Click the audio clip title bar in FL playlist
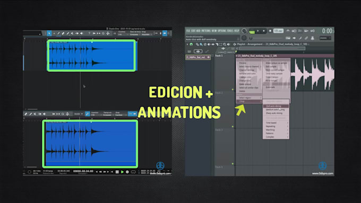 pyautogui.click(x=285, y=56)
